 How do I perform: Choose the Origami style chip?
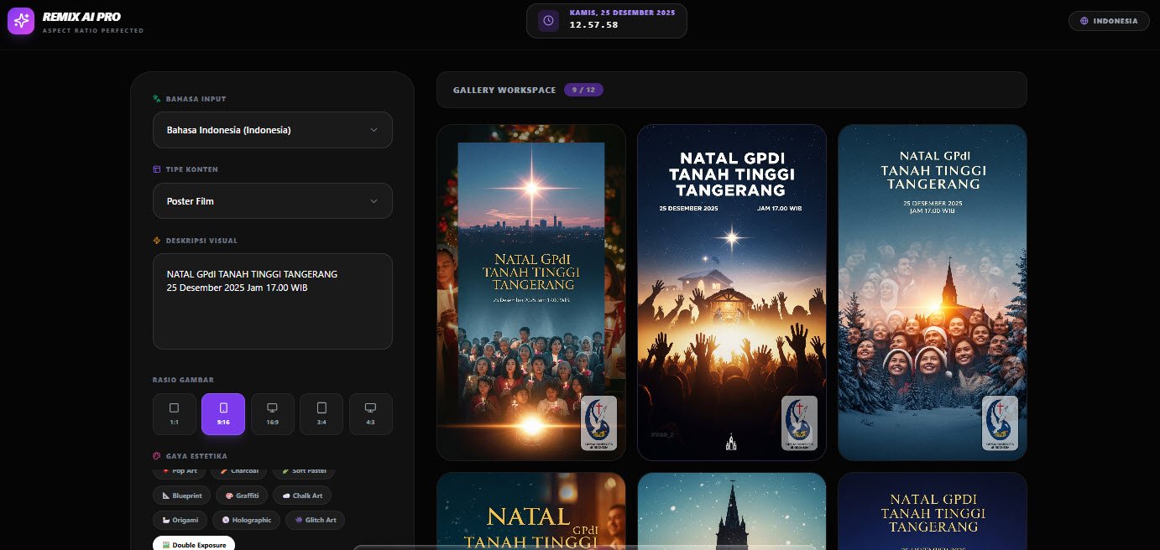pyautogui.click(x=180, y=520)
